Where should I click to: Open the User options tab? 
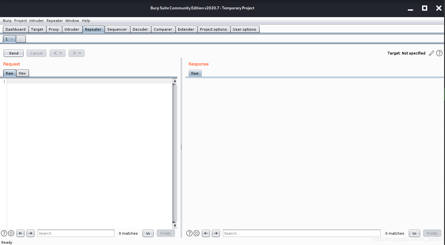pos(244,29)
